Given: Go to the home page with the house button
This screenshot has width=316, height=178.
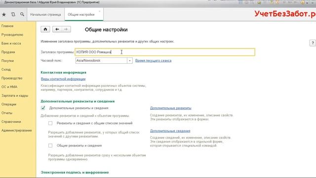Looking at the screenshot, I should (45, 29).
